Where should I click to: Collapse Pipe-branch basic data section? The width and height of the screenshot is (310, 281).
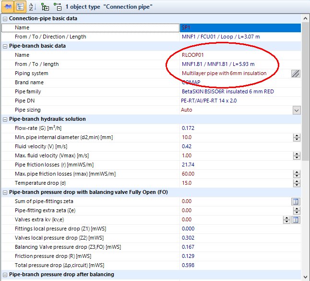click(x=5, y=46)
